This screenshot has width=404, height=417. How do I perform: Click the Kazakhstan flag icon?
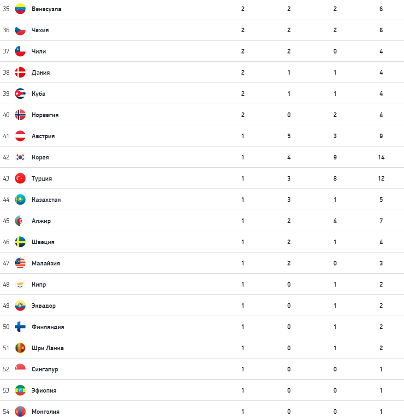tap(20, 200)
